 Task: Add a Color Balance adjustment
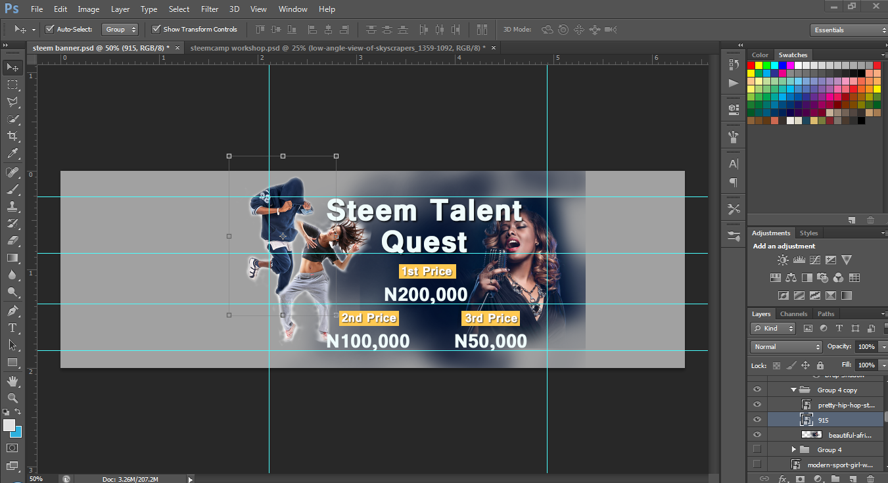(791, 278)
